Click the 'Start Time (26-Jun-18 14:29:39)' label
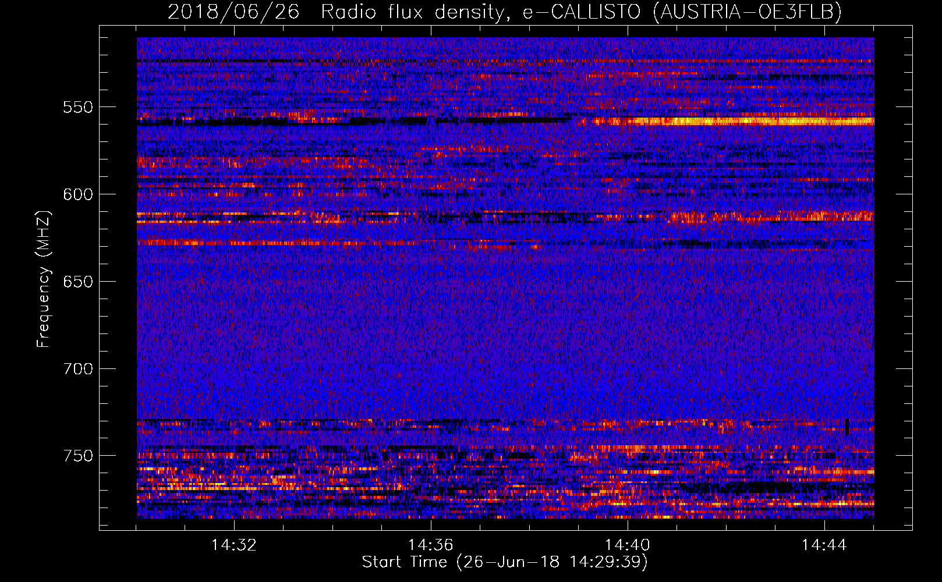Image resolution: width=942 pixels, height=582 pixels. coord(505,562)
